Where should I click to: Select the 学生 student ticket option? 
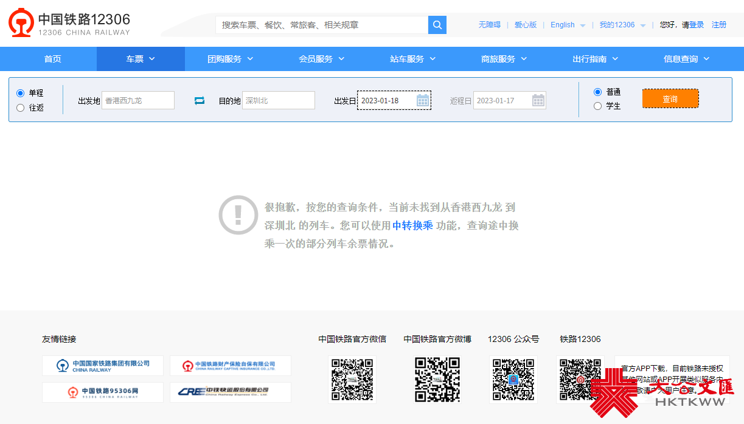[x=597, y=106]
